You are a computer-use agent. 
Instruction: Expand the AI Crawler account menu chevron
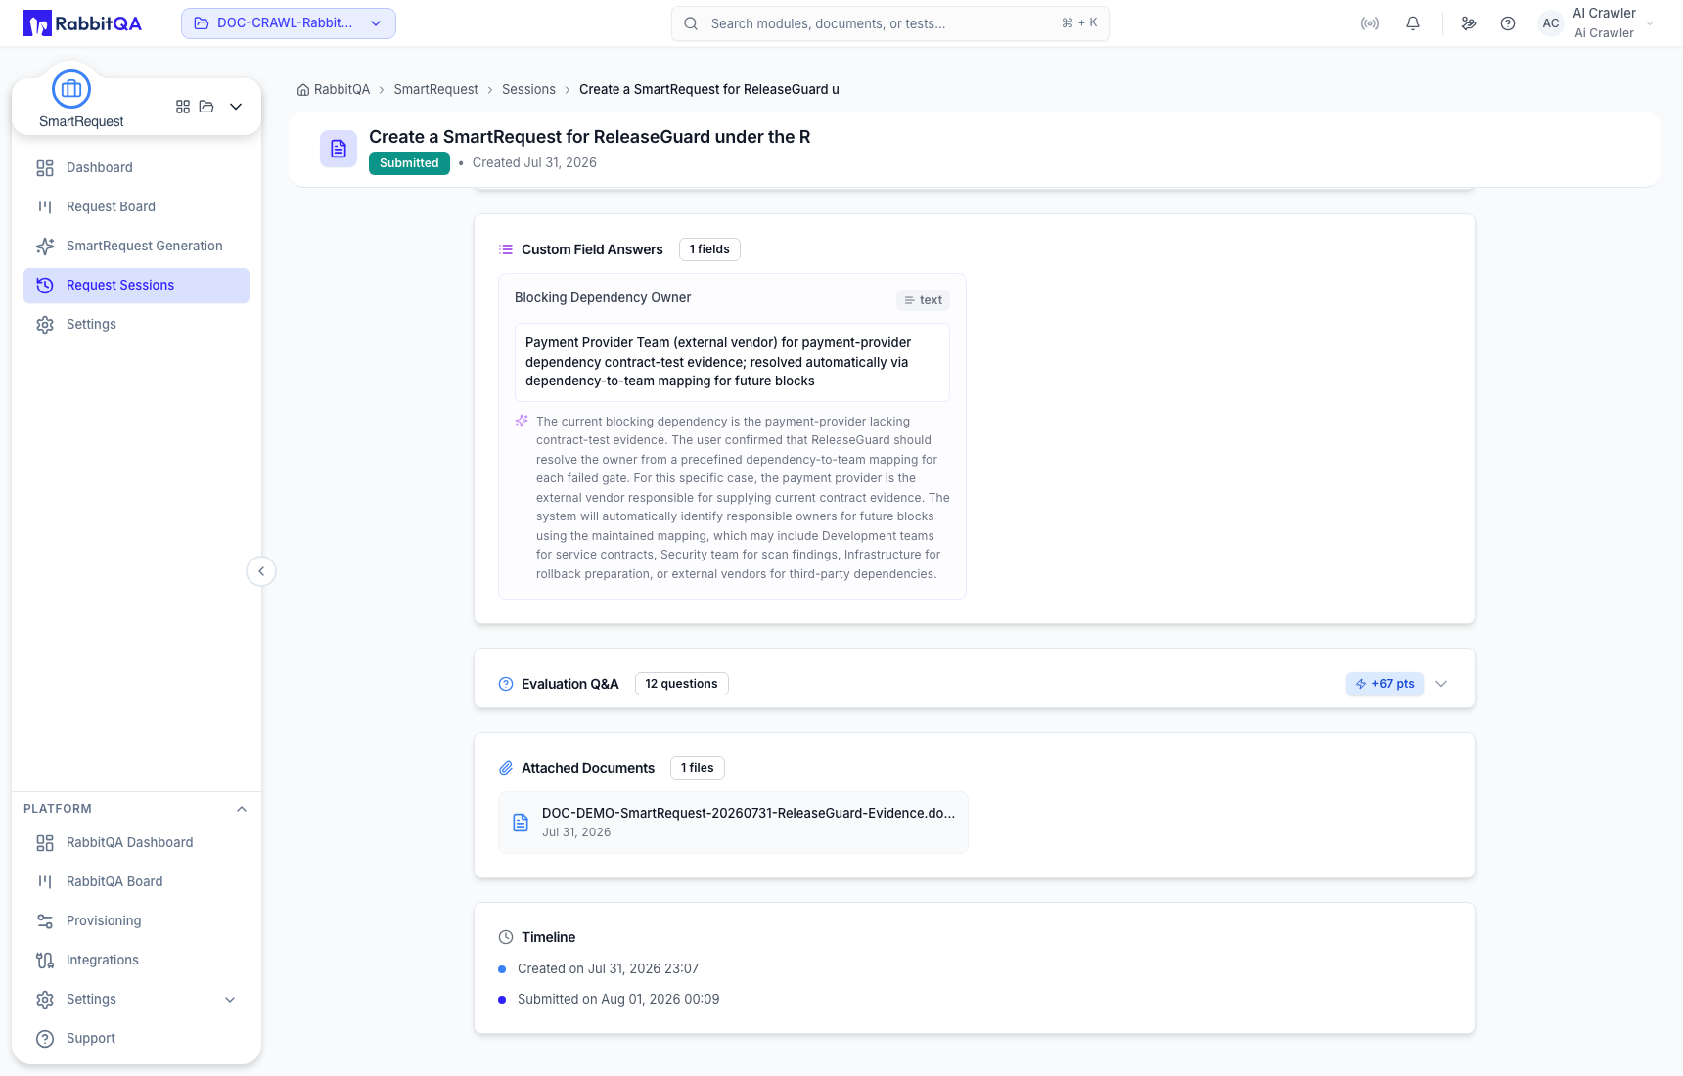coord(1650,23)
